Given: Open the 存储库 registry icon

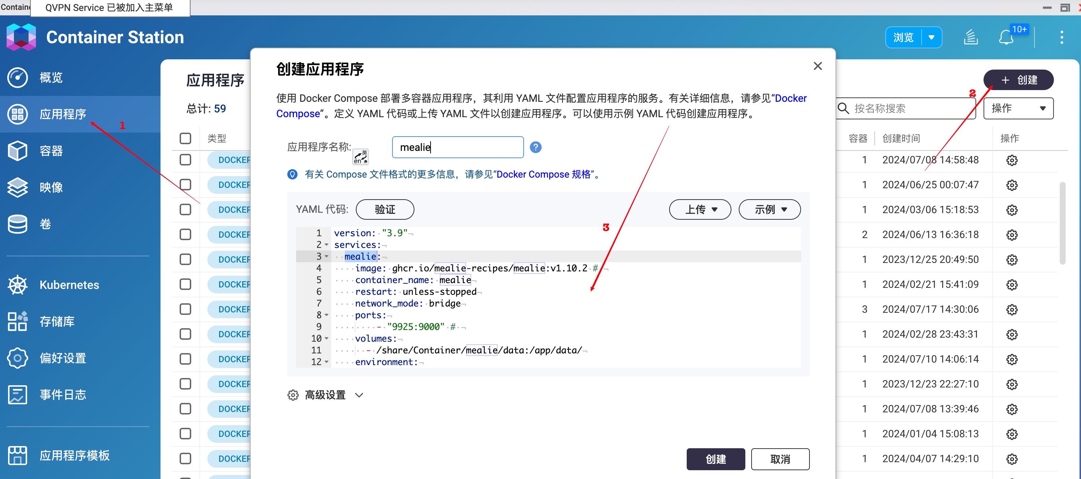Looking at the screenshot, I should (18, 321).
